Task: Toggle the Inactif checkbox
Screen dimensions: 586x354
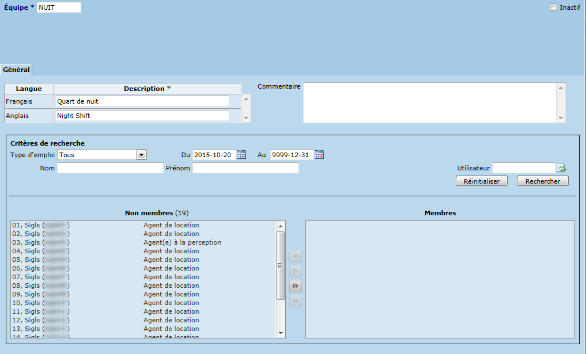Action: click(554, 7)
